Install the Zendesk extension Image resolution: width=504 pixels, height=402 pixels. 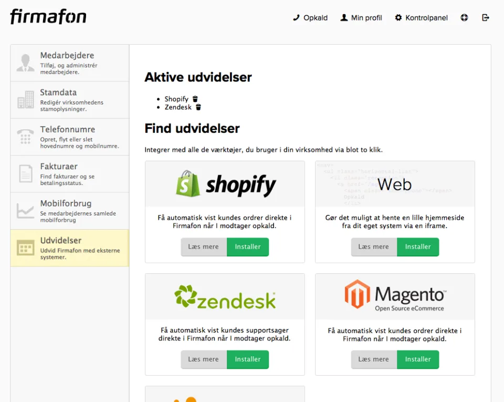248,359
